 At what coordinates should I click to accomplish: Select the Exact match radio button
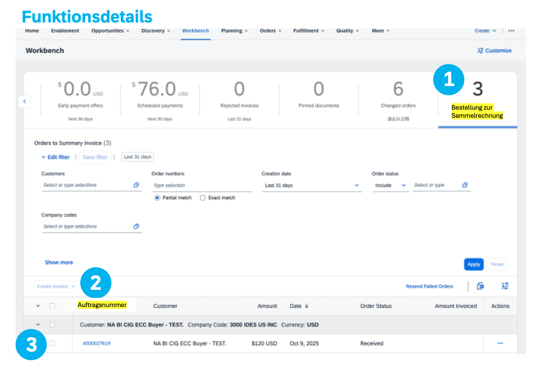tap(203, 198)
